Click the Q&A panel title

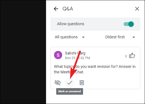point(68,9)
